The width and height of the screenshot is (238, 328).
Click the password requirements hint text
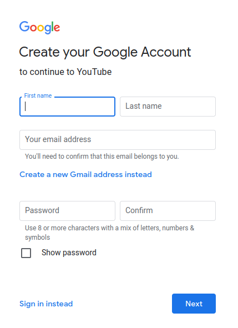(x=110, y=233)
